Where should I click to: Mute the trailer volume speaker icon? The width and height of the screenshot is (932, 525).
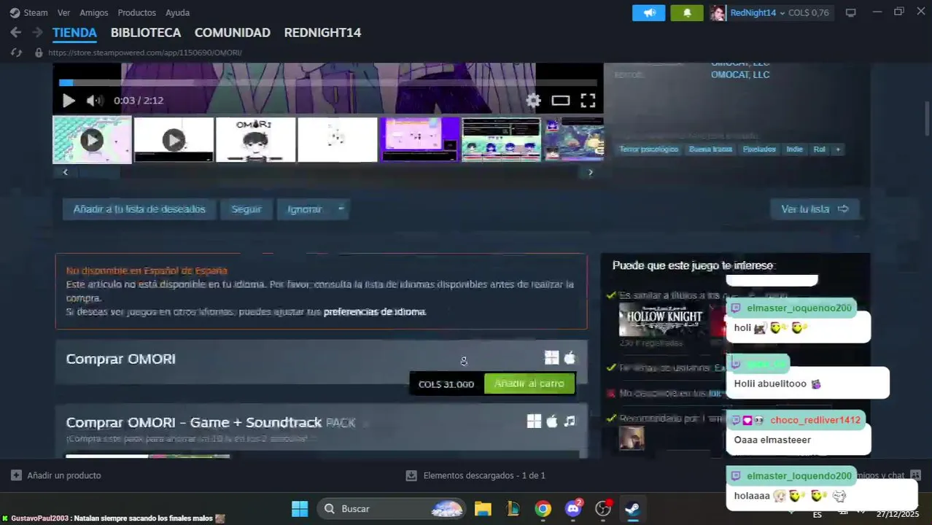tap(94, 101)
